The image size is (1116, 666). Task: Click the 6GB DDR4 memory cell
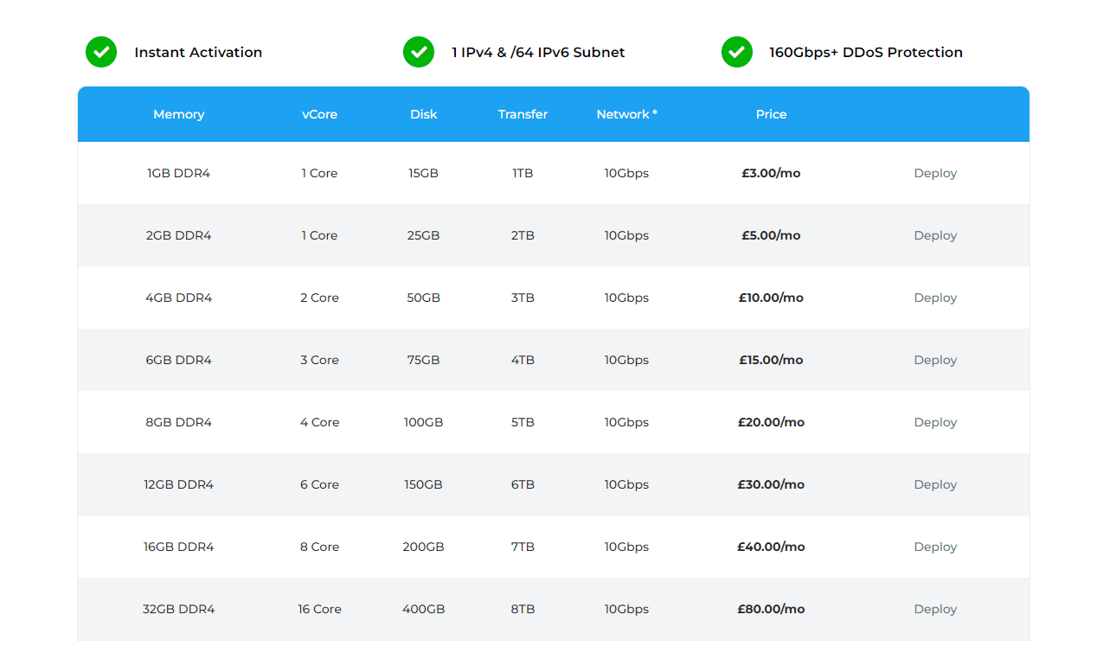click(x=179, y=360)
